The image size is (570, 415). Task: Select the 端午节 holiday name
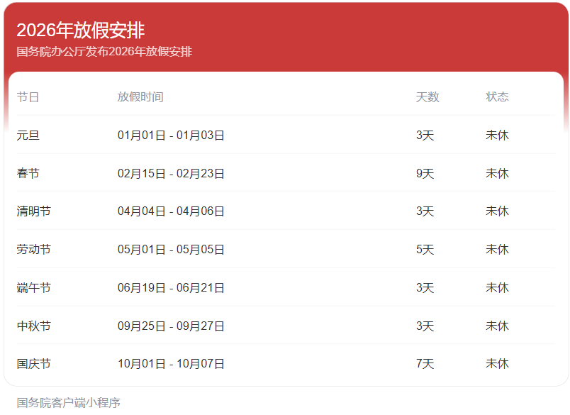click(34, 288)
